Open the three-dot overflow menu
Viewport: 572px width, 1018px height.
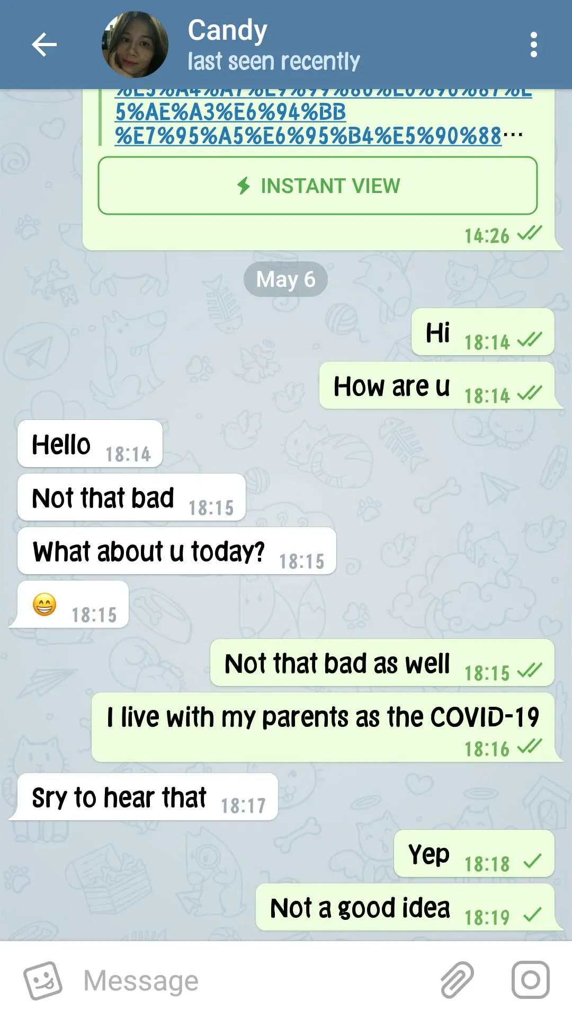(x=533, y=45)
